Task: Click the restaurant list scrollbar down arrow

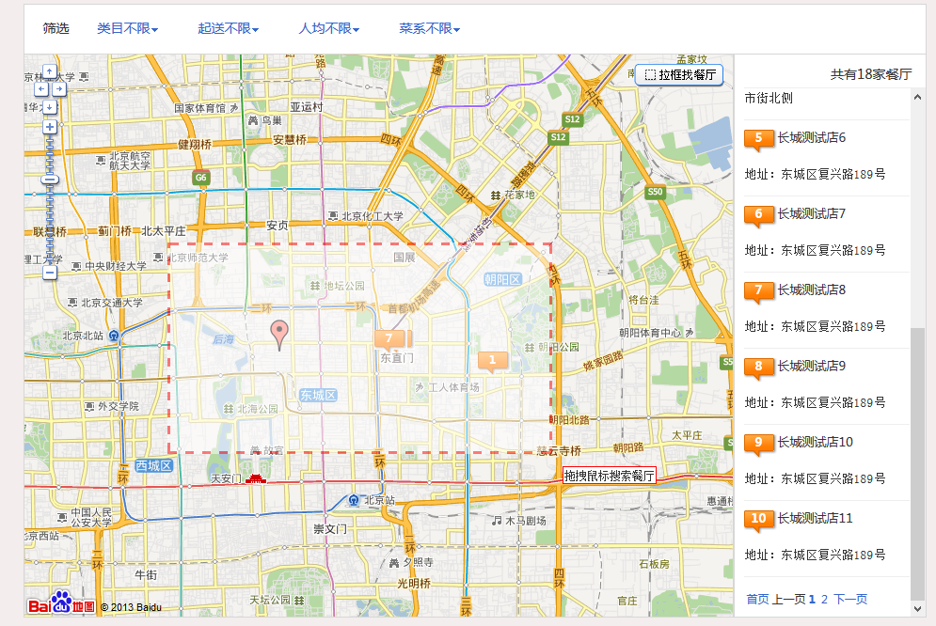Action: (x=917, y=609)
